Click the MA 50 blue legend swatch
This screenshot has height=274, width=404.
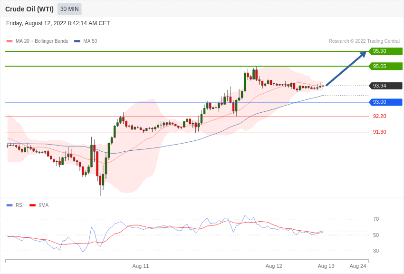tap(77, 41)
